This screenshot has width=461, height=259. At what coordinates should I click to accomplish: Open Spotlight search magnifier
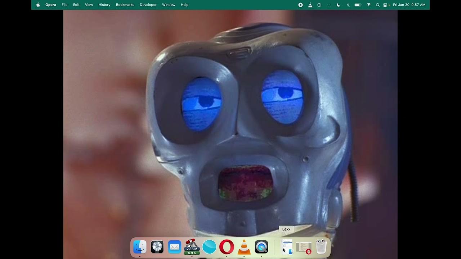[377, 5]
